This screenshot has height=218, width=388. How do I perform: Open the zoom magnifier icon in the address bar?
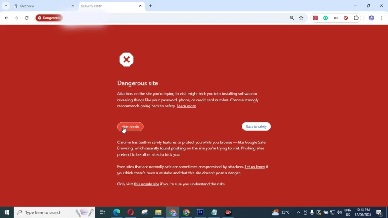(292, 18)
